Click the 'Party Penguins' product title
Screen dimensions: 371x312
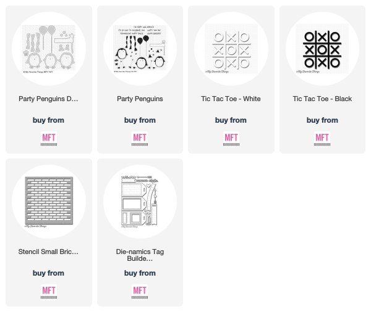pyautogui.click(x=140, y=99)
